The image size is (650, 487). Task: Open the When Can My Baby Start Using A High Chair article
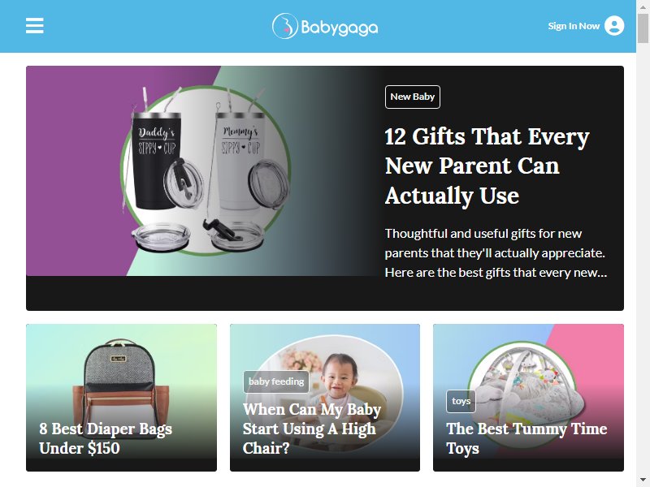coord(312,429)
